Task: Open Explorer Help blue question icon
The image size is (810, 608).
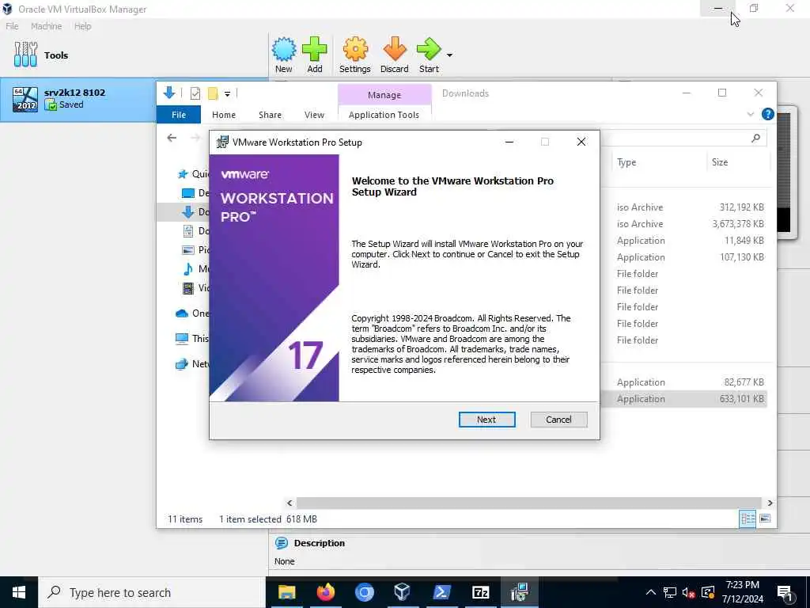Action: click(767, 114)
